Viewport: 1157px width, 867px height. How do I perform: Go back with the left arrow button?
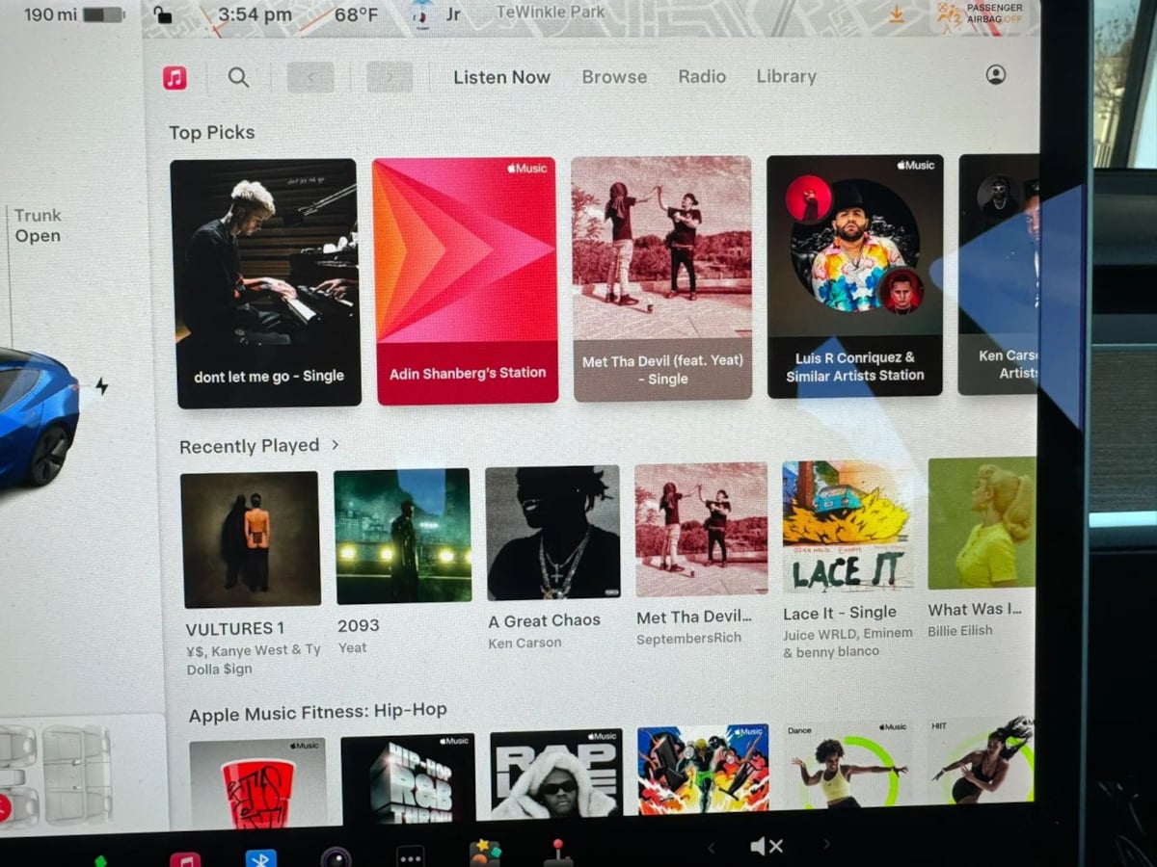pyautogui.click(x=310, y=77)
